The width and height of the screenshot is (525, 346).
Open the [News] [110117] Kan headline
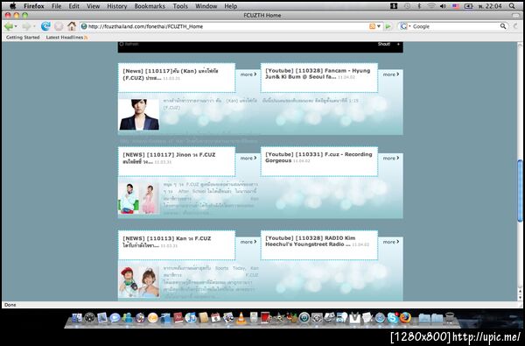(171, 74)
